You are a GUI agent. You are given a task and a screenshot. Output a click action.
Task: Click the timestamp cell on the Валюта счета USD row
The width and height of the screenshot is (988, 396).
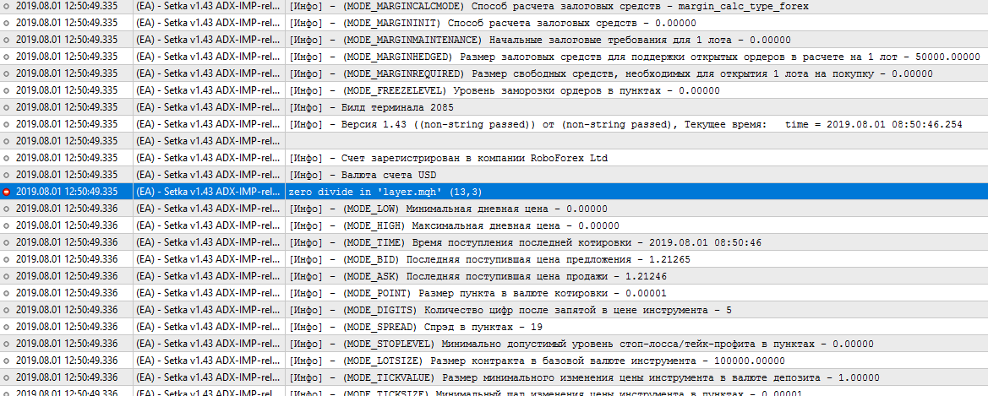tap(67, 175)
